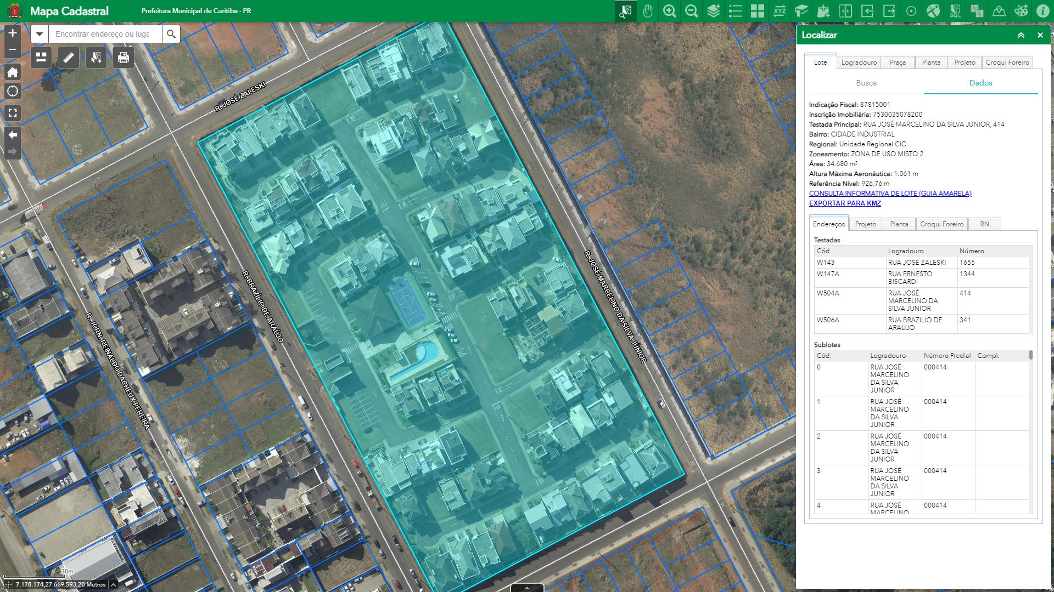The height and width of the screenshot is (592, 1054).
Task: Click the import arrow icon
Action: tap(867, 11)
